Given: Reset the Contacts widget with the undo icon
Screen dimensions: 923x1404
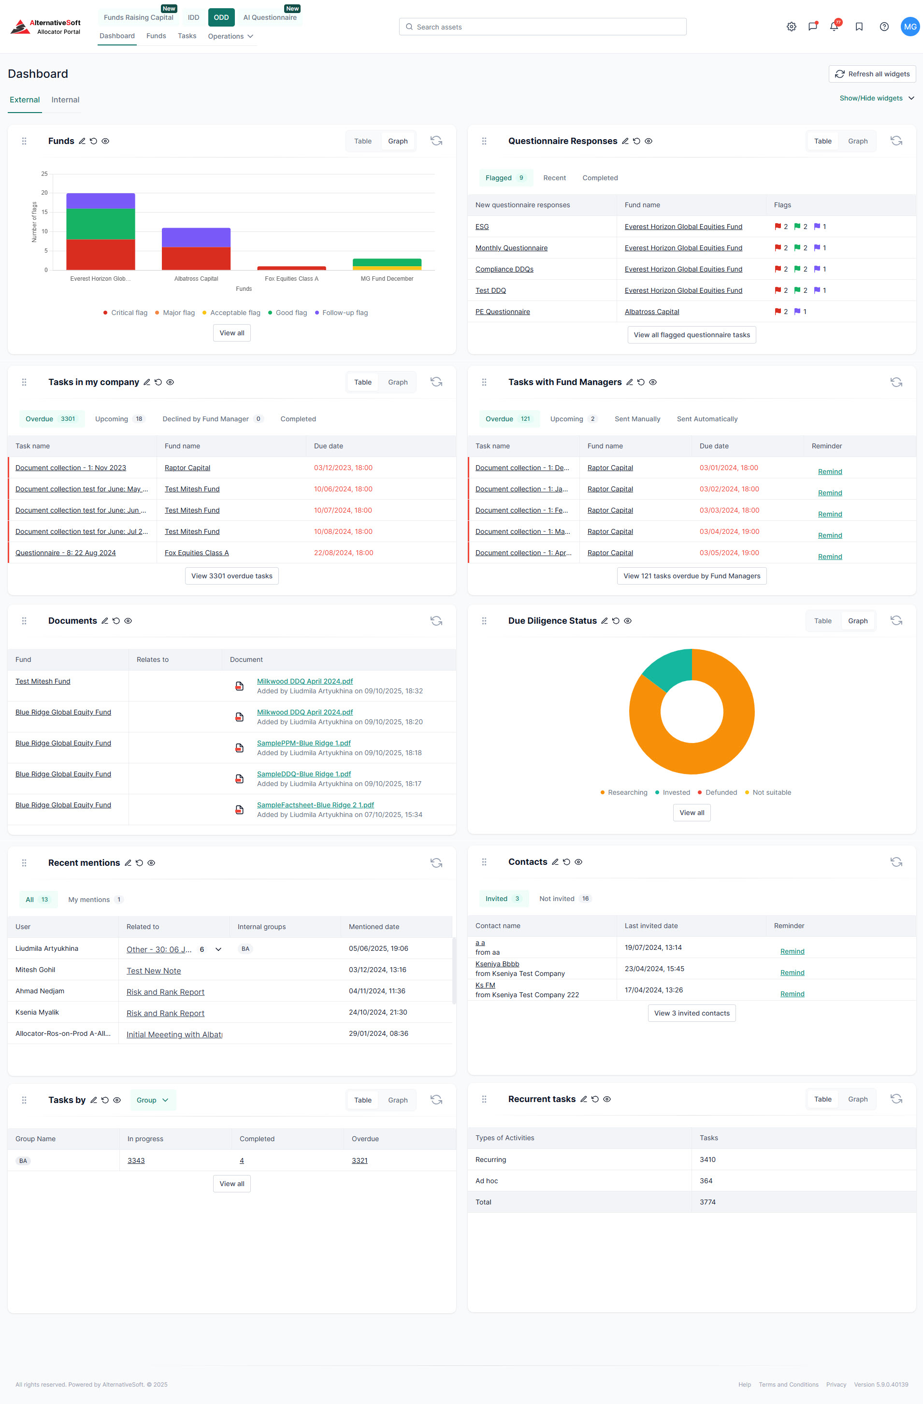Looking at the screenshot, I should tap(566, 862).
